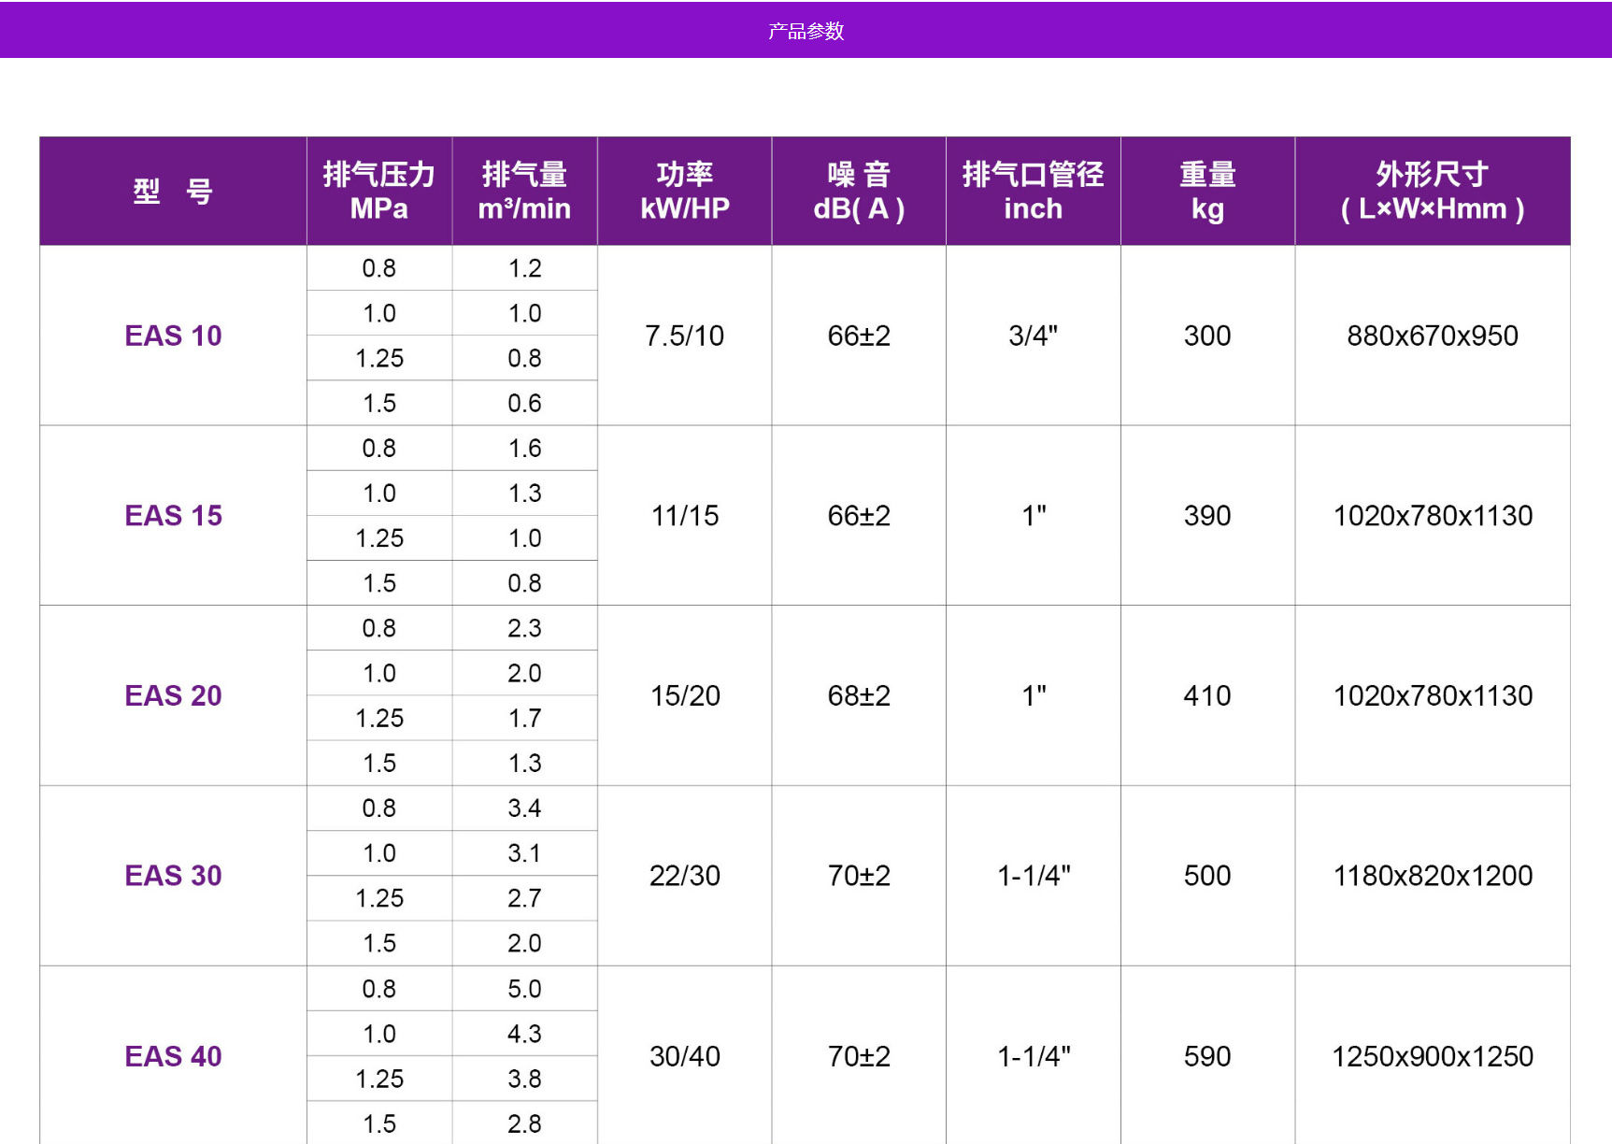
Task: Click the EAS 40 model name
Action: tap(173, 1056)
